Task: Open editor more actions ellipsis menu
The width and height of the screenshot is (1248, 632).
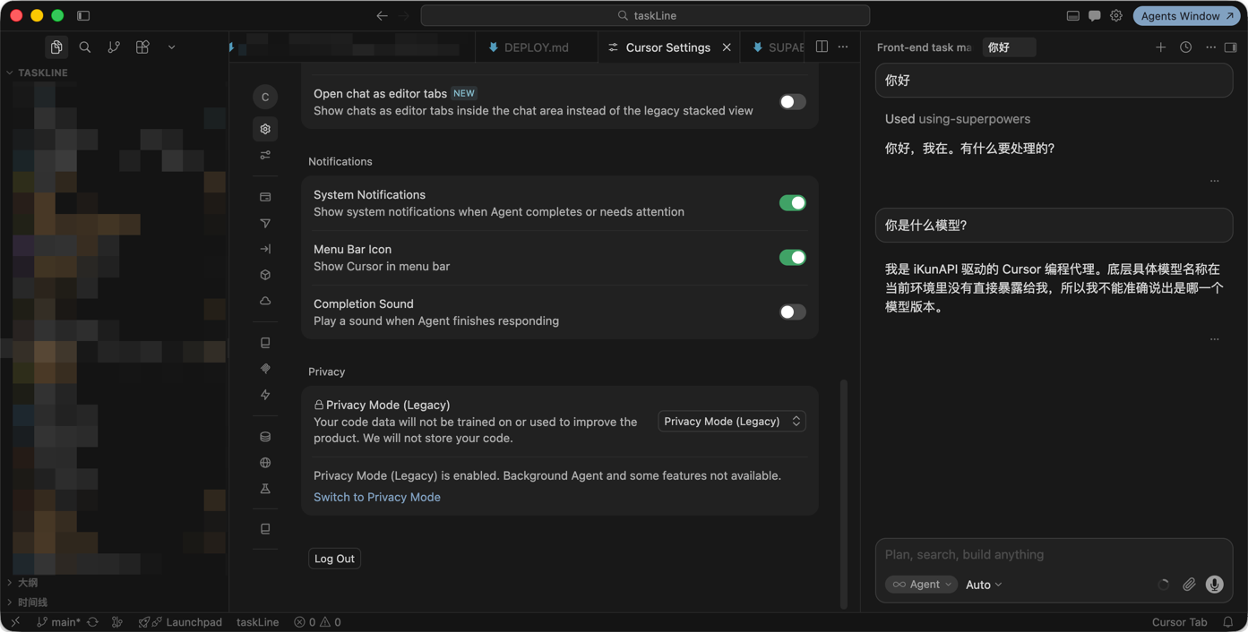Action: click(843, 47)
